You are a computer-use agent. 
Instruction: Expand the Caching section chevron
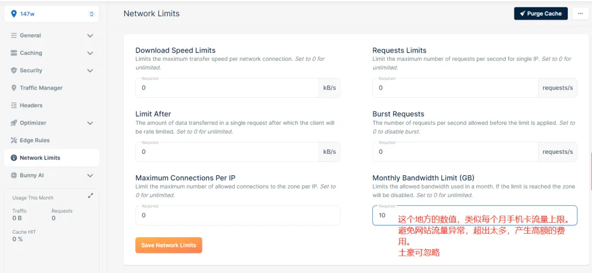coord(90,53)
